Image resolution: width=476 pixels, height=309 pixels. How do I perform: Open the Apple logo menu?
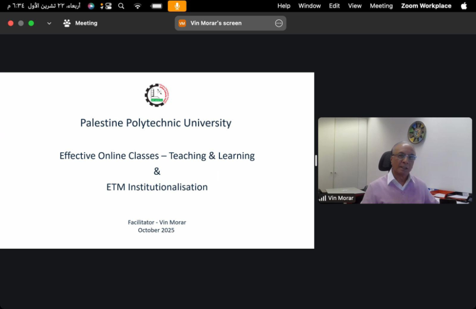point(464,6)
